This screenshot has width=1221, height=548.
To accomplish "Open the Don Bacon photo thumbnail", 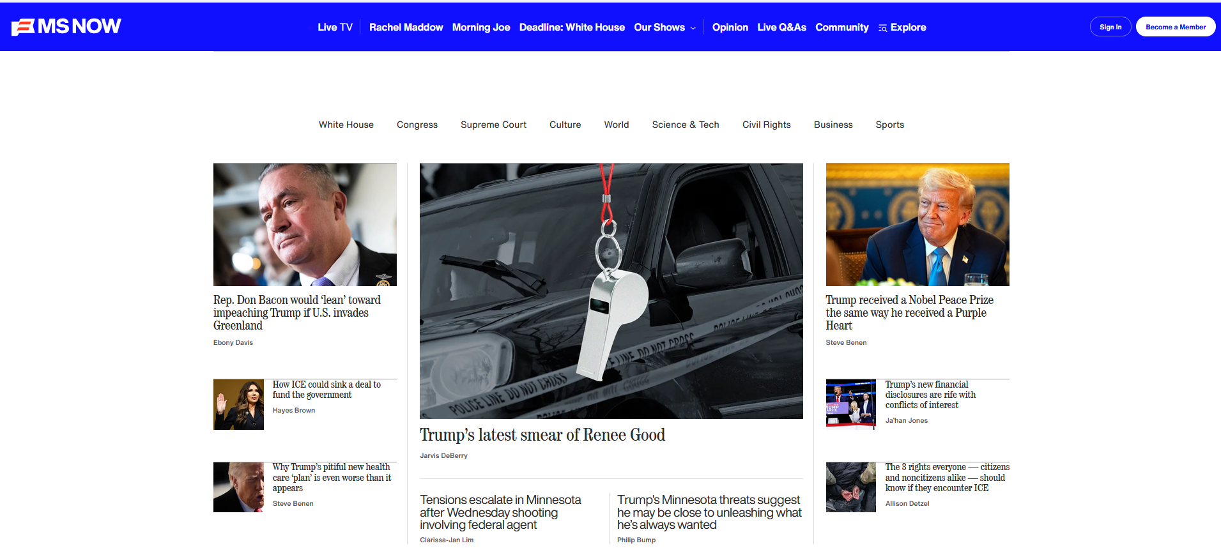I will point(305,224).
